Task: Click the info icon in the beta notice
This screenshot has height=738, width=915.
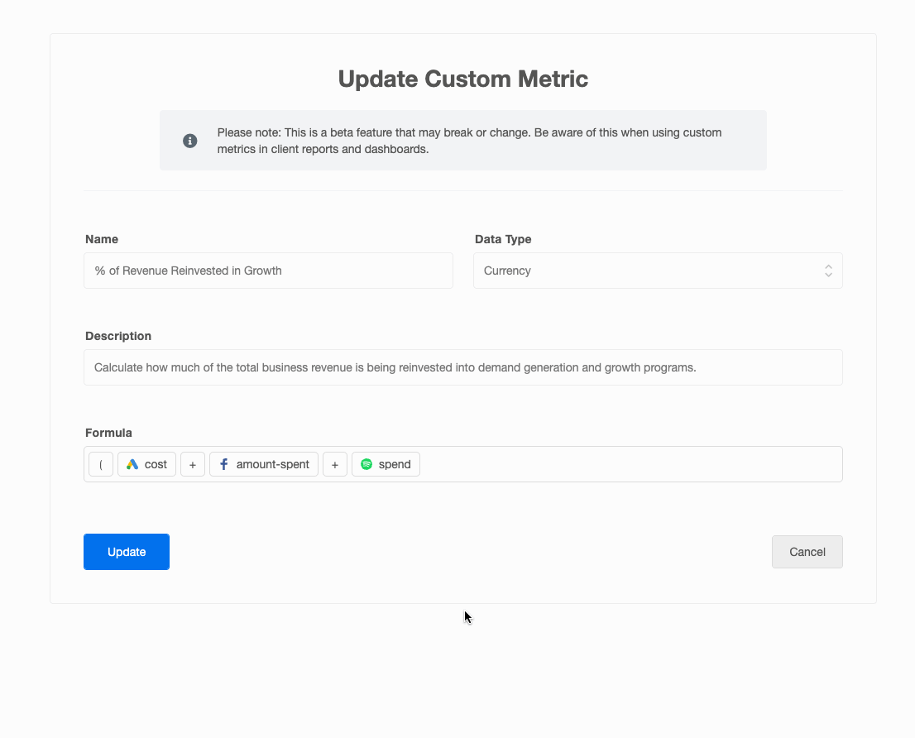Action: [190, 141]
